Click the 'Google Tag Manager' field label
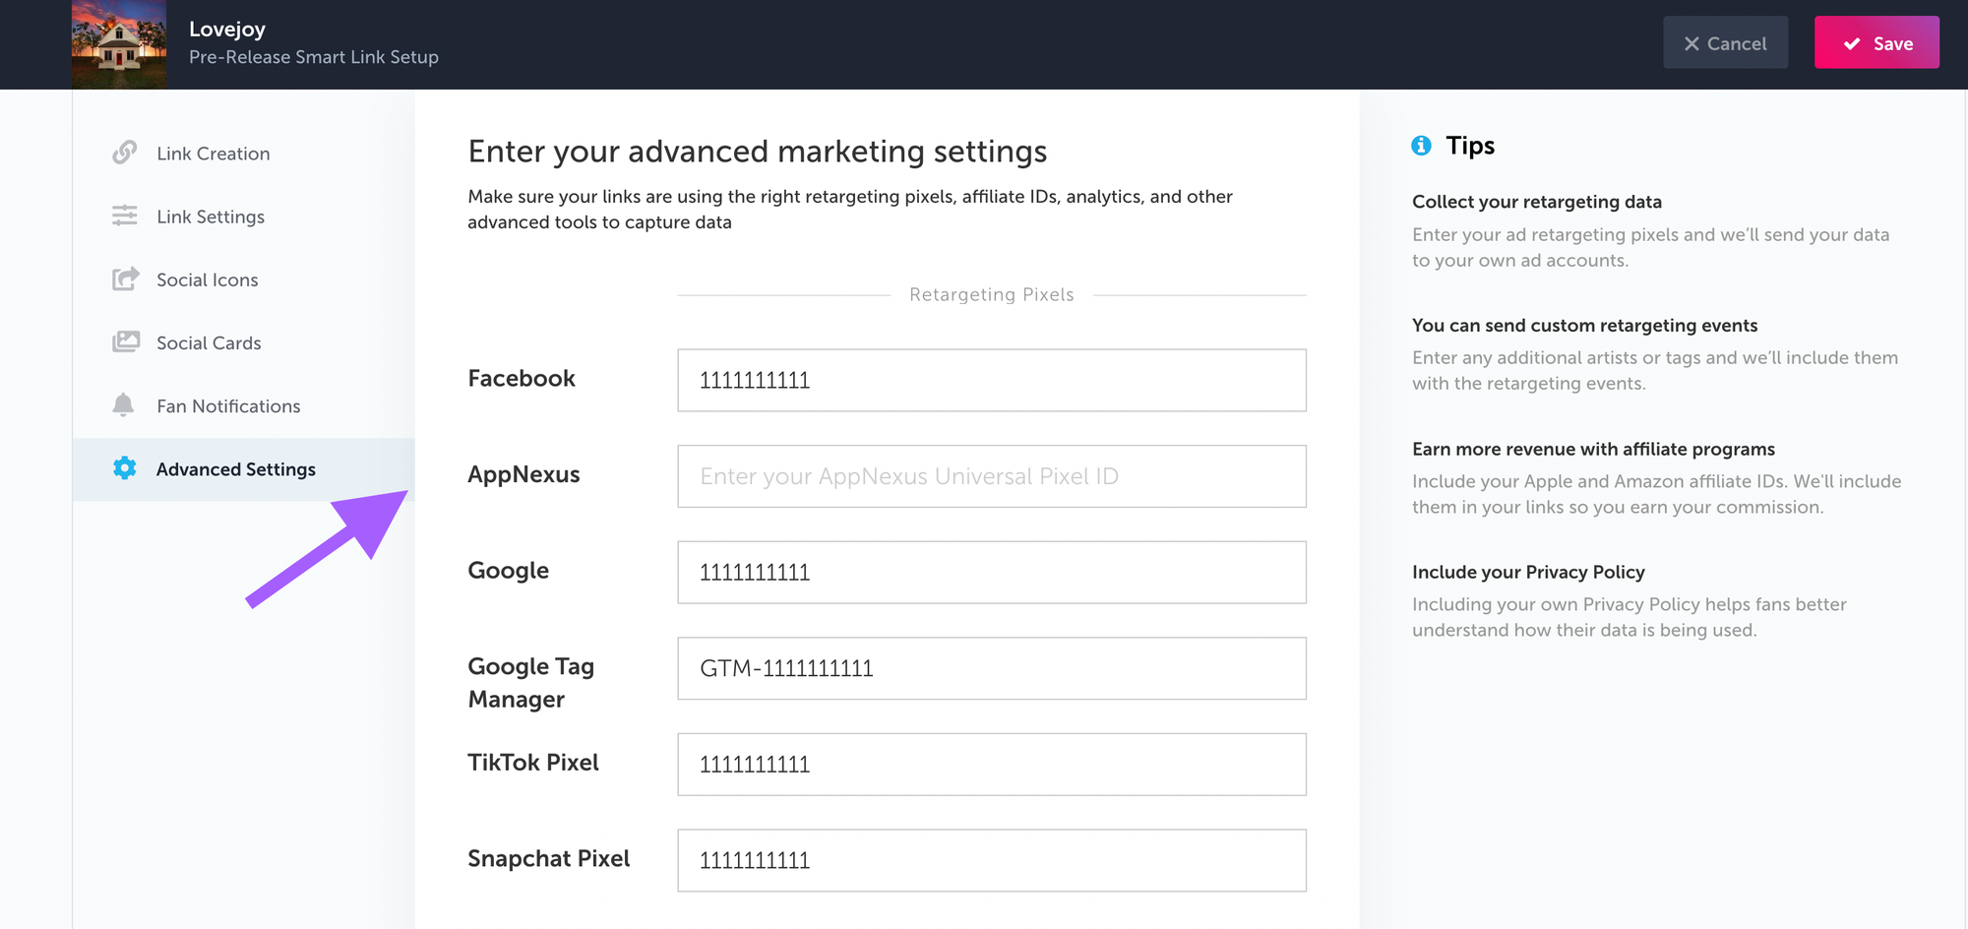Viewport: 1968px width, 929px height. 531,683
